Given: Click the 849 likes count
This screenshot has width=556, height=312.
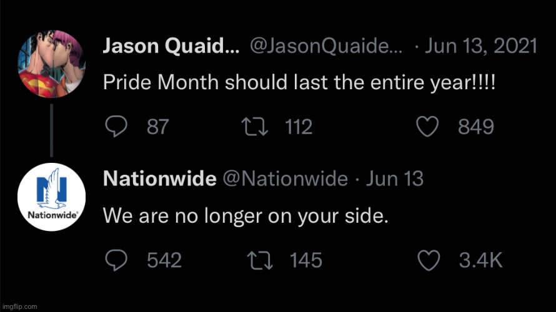Looking at the screenshot, I should (476, 127).
